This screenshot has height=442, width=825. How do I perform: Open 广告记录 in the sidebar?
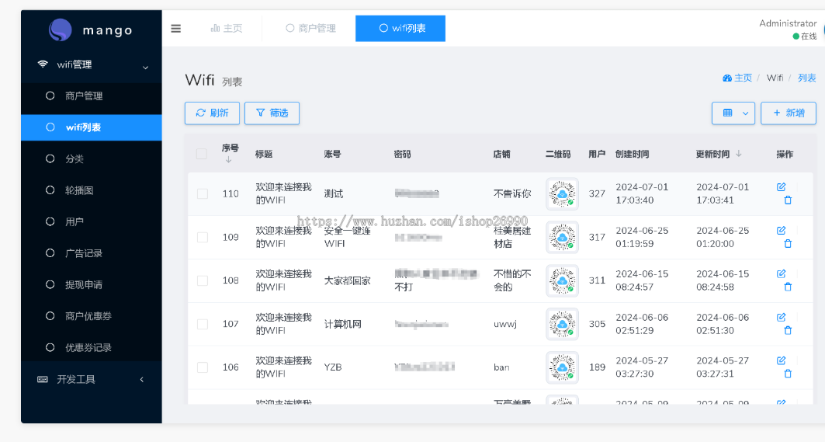pyautogui.click(x=92, y=253)
